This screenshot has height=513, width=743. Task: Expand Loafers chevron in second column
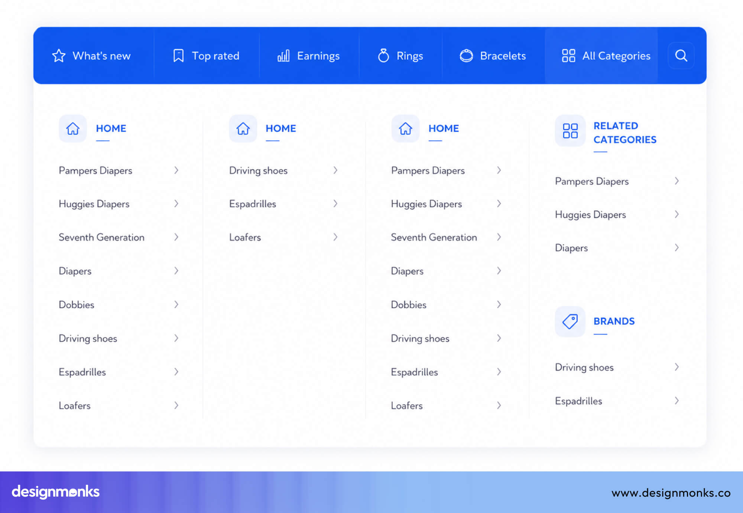click(335, 237)
